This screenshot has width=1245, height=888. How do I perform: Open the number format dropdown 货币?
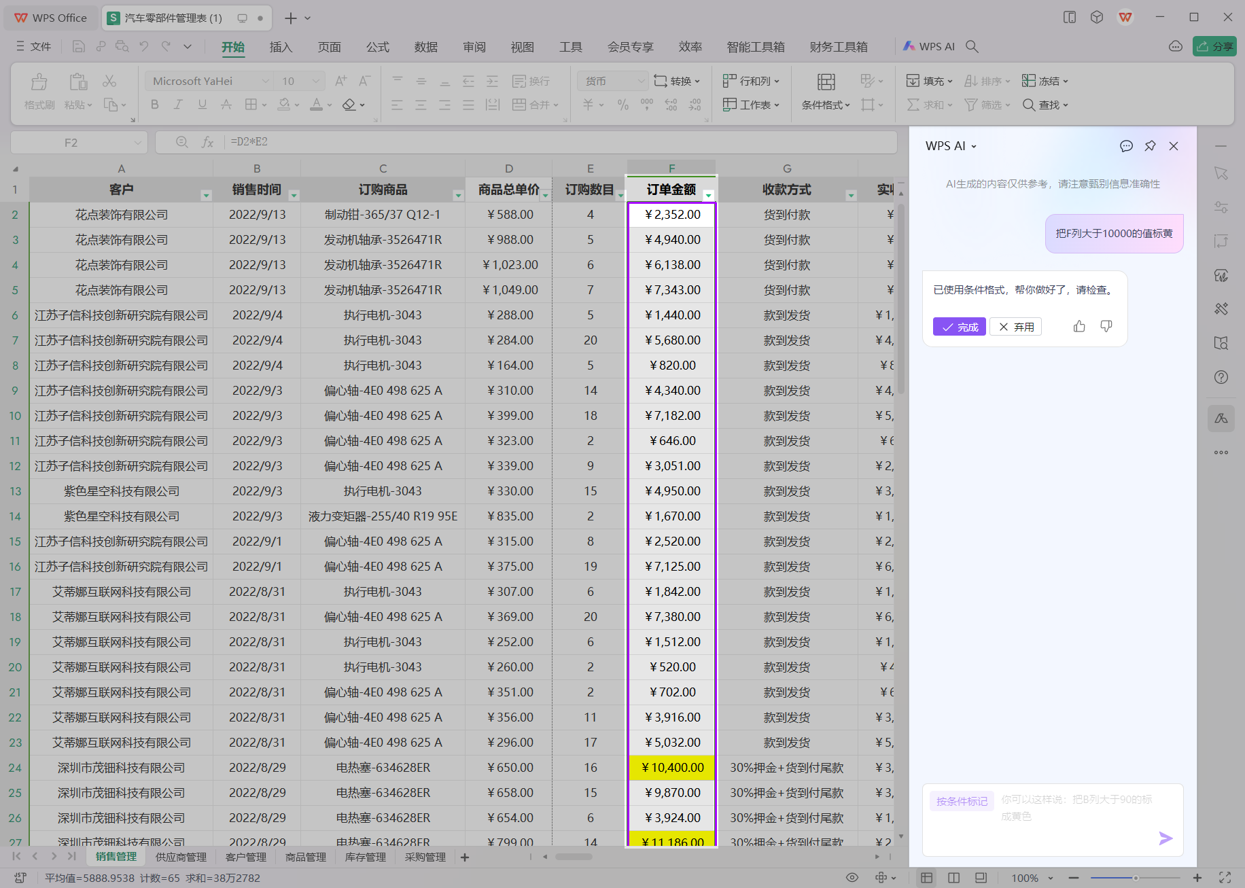[612, 81]
